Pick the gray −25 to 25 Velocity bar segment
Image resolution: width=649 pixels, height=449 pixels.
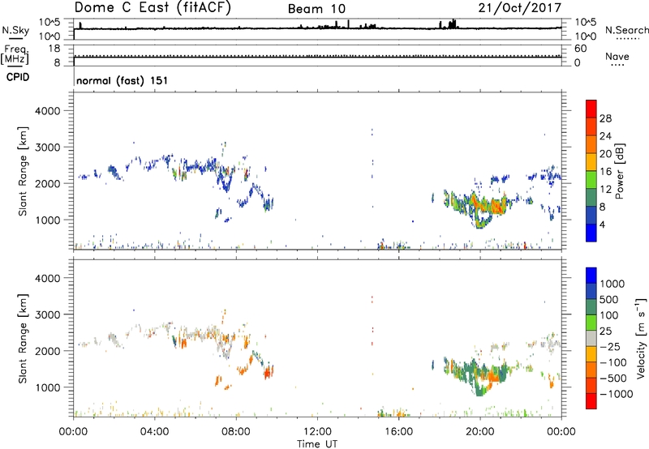pos(591,339)
